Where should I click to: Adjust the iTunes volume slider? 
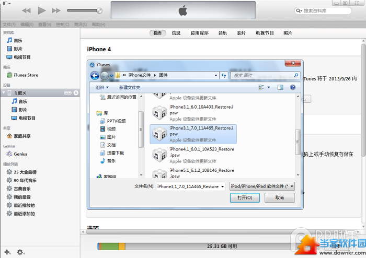click(85, 10)
